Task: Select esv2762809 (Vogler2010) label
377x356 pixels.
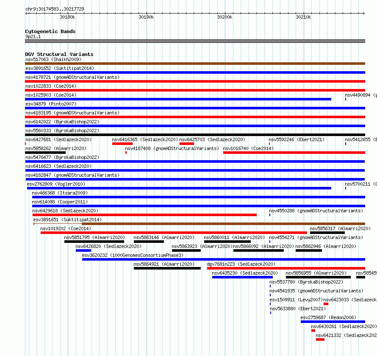Action: pos(56,184)
